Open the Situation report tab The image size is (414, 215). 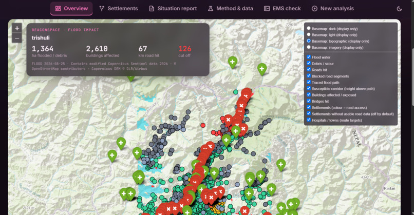point(173,8)
